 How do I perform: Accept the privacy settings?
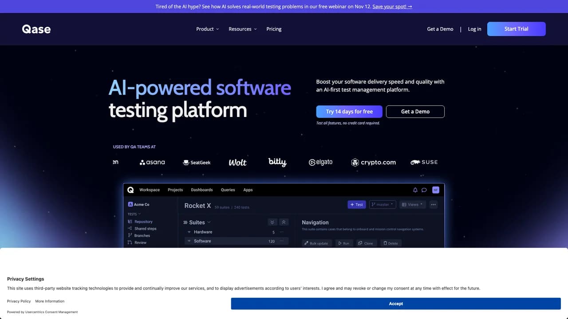[396, 303]
